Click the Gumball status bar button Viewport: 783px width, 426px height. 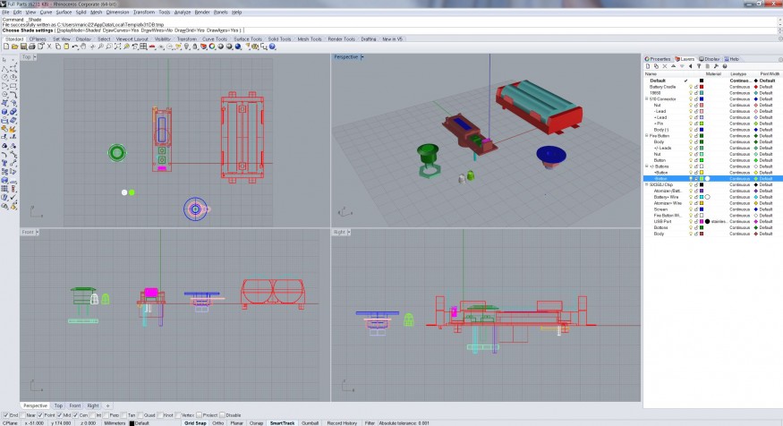point(309,422)
